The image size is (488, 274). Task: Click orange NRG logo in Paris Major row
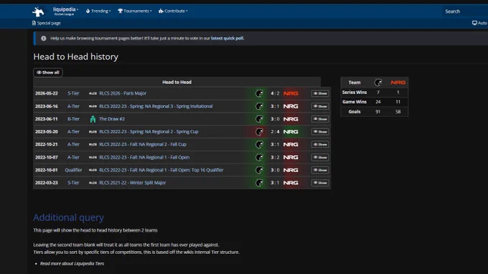click(291, 93)
